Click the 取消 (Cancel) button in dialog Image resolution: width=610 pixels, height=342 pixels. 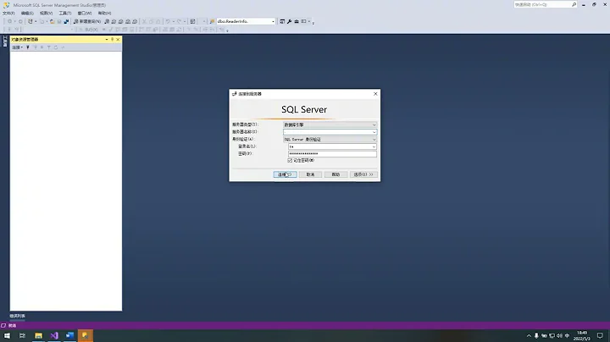pos(310,174)
